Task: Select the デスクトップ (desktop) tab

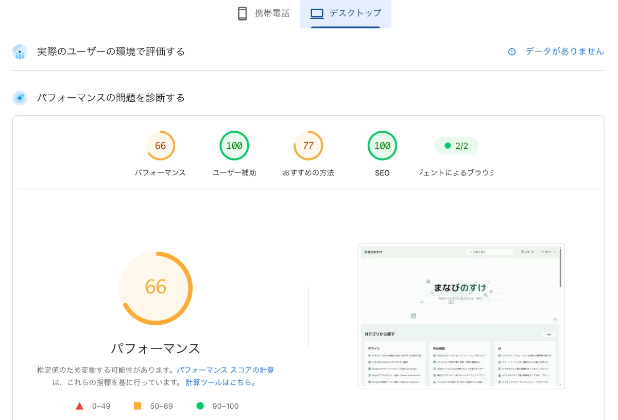Action: pos(346,14)
